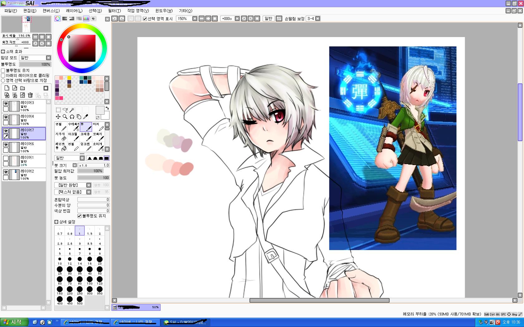Expand 상세 설정 section
The image size is (524, 327).
pyautogui.click(x=56, y=222)
